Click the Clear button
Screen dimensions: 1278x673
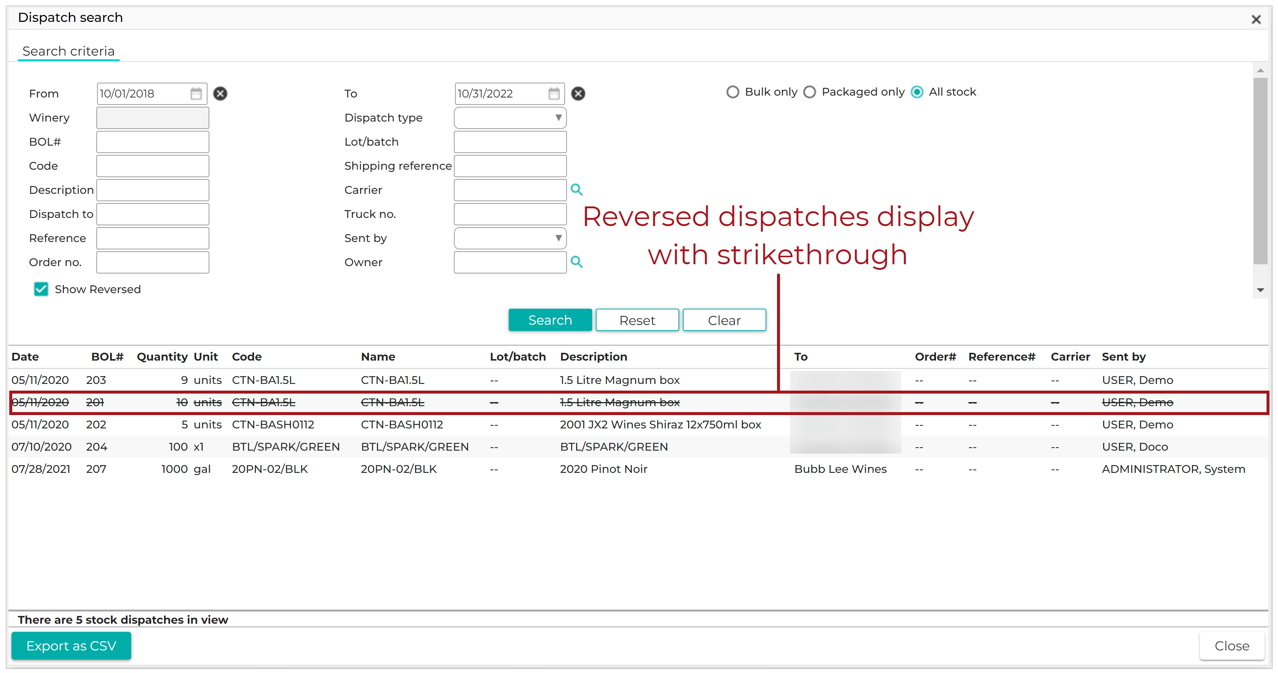[x=724, y=320]
